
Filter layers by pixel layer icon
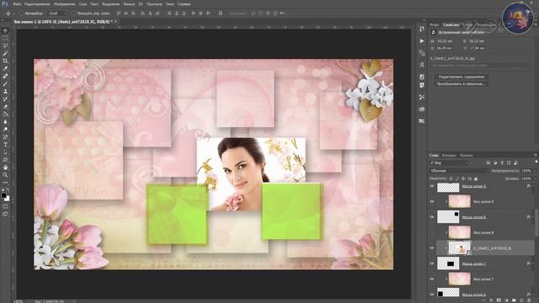[488, 162]
